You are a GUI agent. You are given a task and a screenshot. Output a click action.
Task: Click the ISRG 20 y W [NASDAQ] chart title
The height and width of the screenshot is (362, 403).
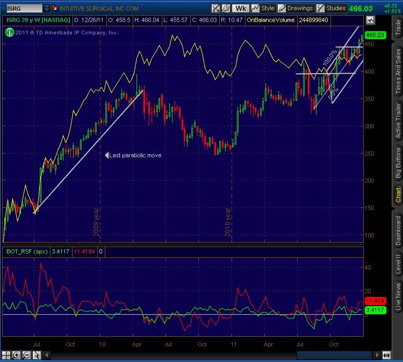click(x=38, y=20)
